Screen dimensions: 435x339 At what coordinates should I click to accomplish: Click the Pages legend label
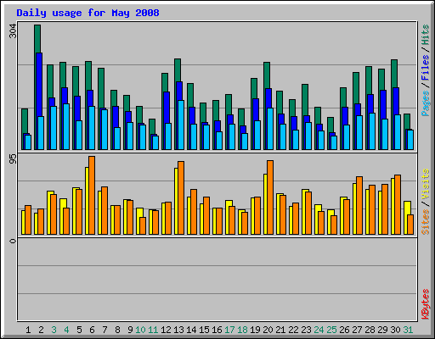[x=425, y=103]
